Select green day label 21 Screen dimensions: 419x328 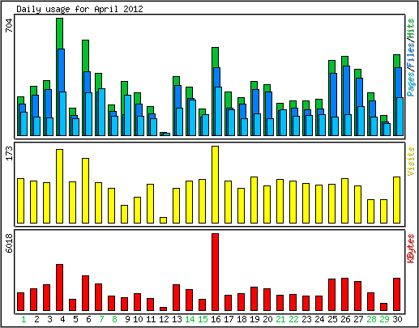point(280,319)
